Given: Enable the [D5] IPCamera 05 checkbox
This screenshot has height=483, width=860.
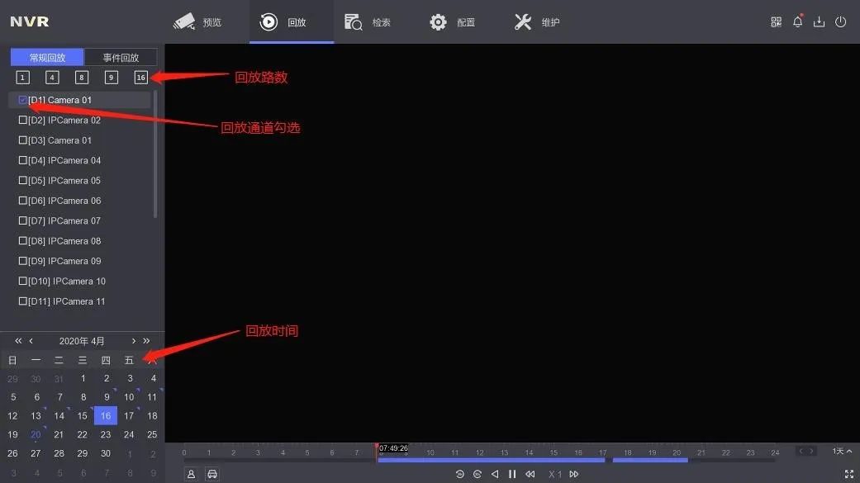Looking at the screenshot, I should click(23, 181).
